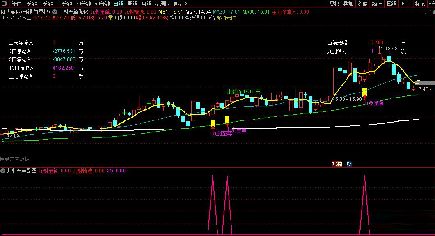This screenshot has height=236, width=435.
Task: Open the 多周期 multi-period view
Action: click(x=162, y=4)
